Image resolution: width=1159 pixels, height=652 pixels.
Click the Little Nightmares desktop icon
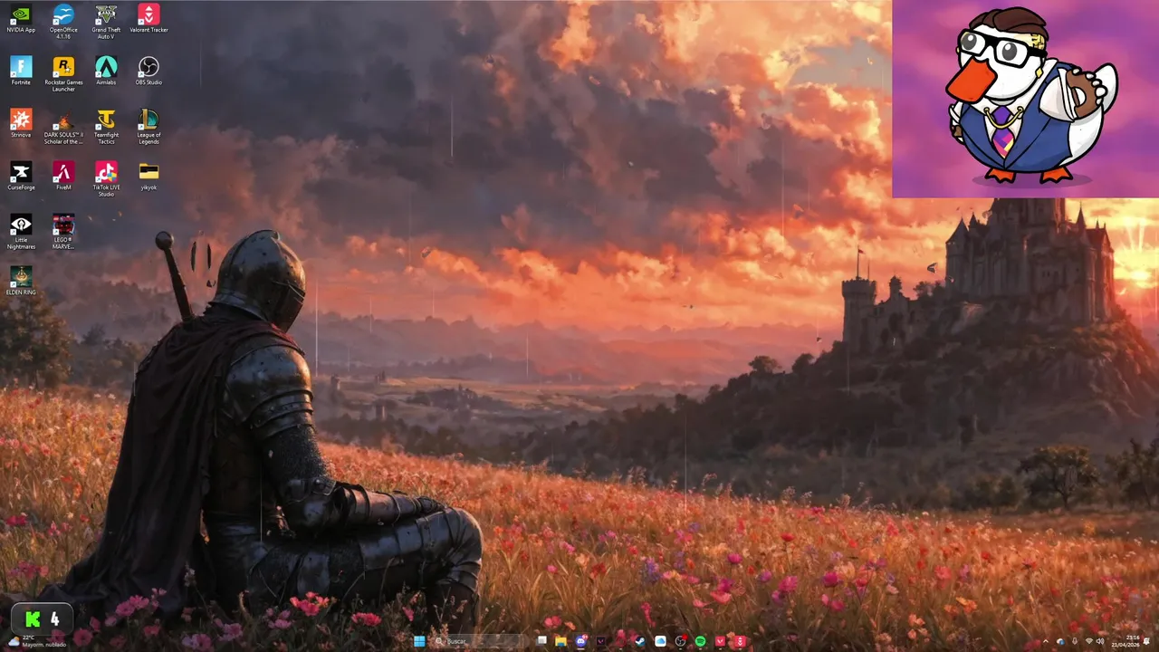tap(20, 232)
